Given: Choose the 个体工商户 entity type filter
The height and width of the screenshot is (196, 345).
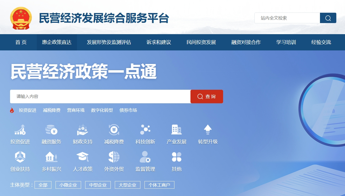Looking at the screenshot, I should (x=159, y=185).
